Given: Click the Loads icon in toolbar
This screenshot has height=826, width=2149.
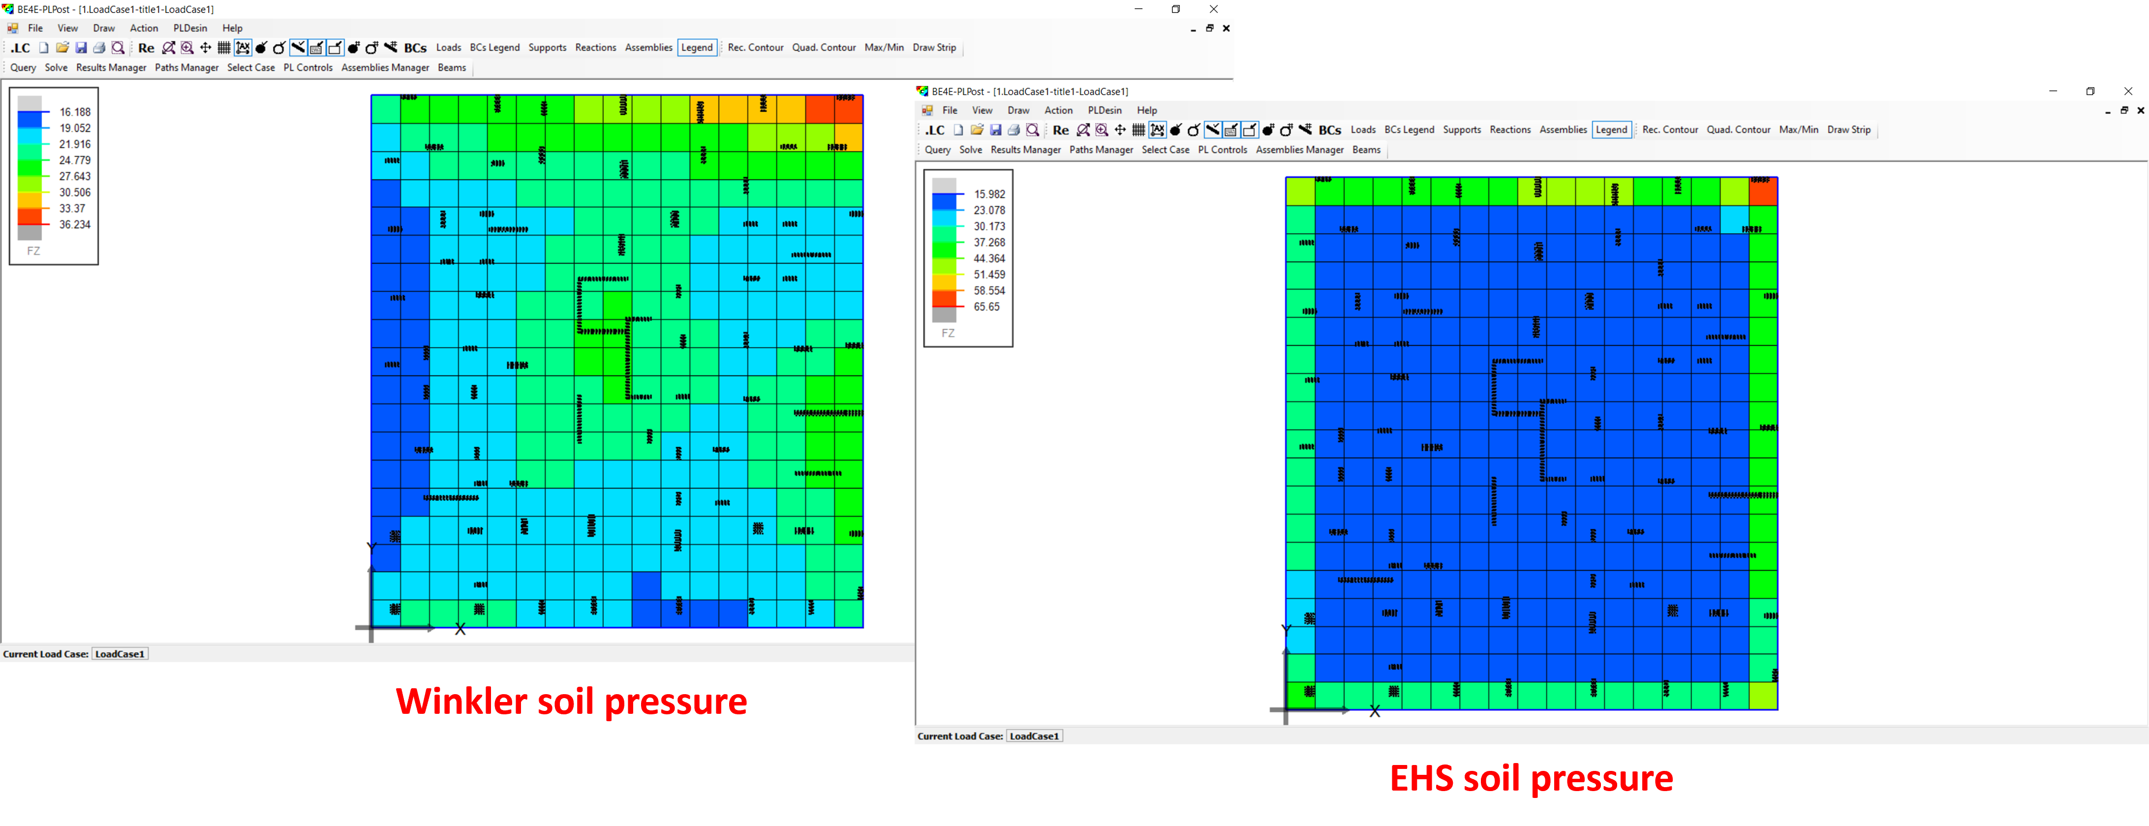Looking at the screenshot, I should (445, 47).
